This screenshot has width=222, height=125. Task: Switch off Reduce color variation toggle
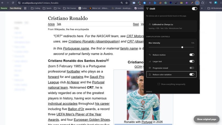tap(192, 74)
